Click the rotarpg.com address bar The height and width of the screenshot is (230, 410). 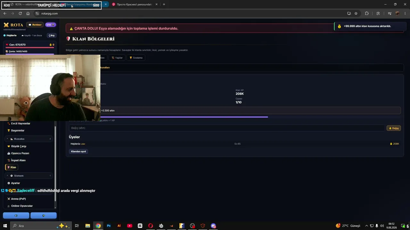pyautogui.click(x=192, y=13)
